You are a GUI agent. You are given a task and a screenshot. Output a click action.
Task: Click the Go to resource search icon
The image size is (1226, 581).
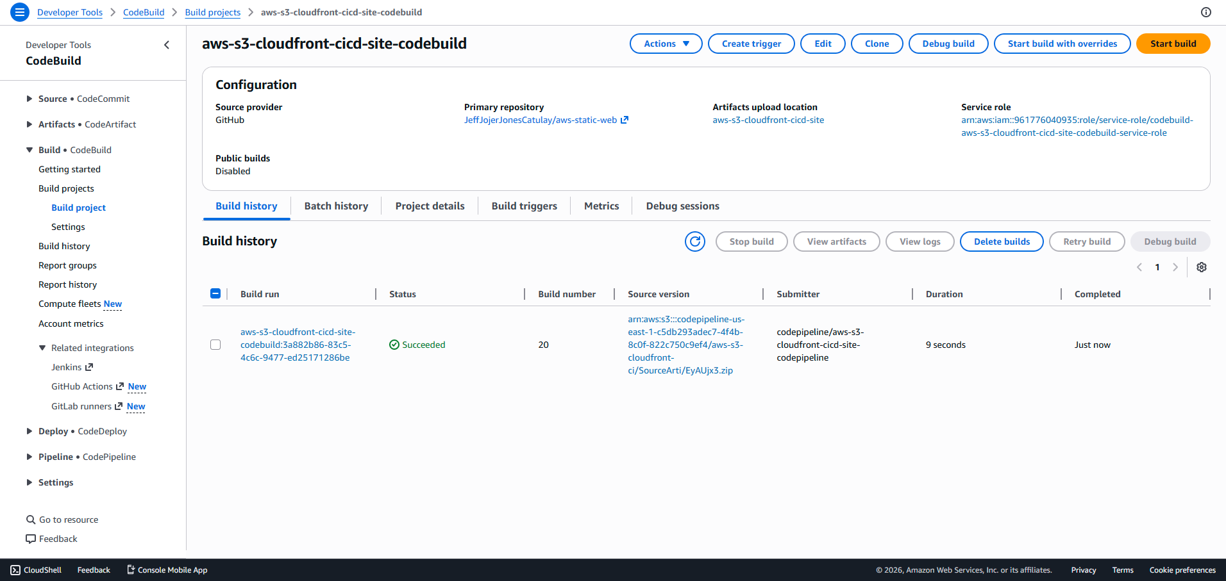(x=31, y=520)
